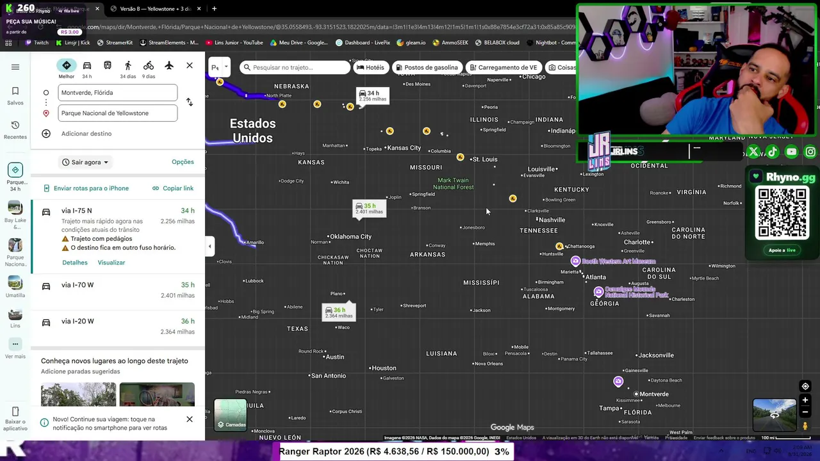Image resolution: width=820 pixels, height=461 pixels.
Task: Open the Camadas map layers
Action: 231,415
